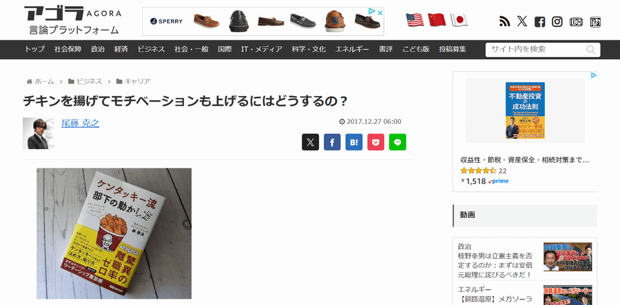Open the 政治 menu item
The width and height of the screenshot is (620, 305).
(x=98, y=49)
